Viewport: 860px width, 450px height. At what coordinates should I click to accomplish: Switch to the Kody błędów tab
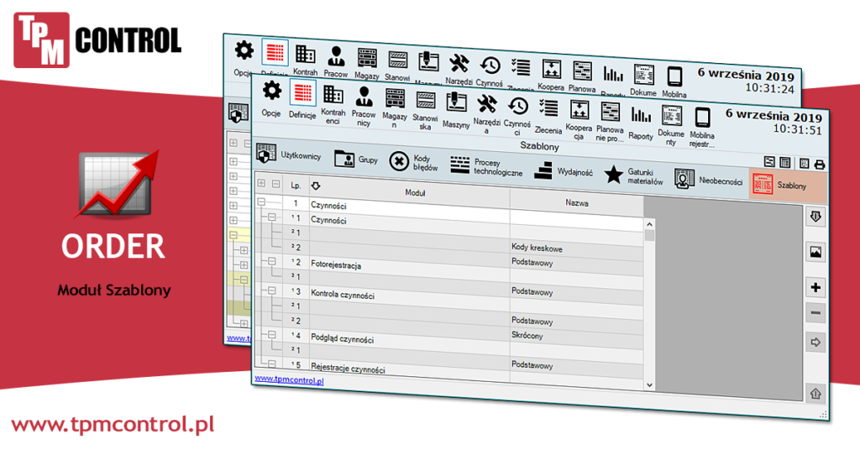pos(413,162)
